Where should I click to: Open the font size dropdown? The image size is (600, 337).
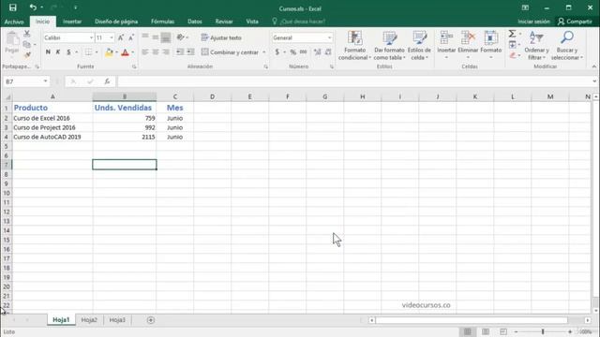[x=112, y=37]
